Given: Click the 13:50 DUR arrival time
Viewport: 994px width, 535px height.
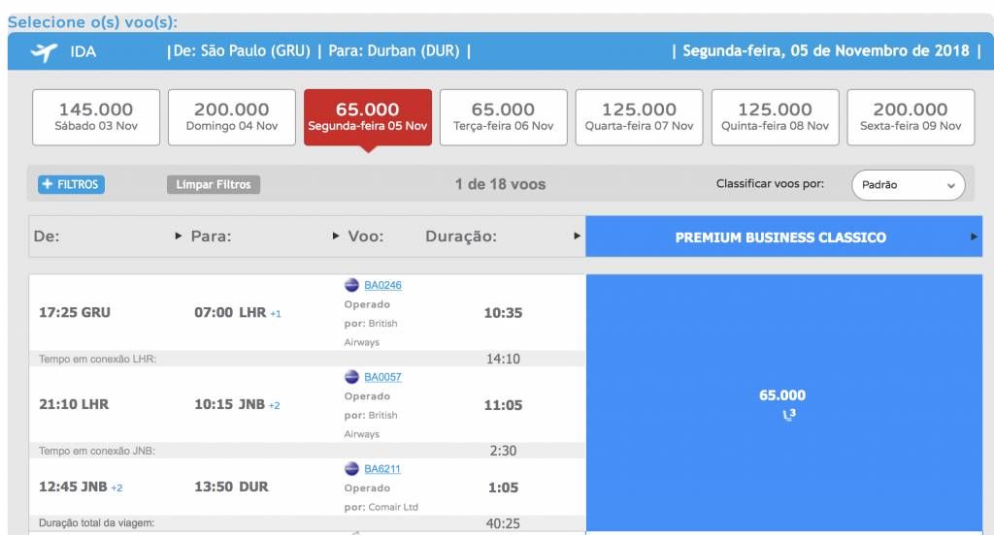Looking at the screenshot, I should click(x=231, y=487).
